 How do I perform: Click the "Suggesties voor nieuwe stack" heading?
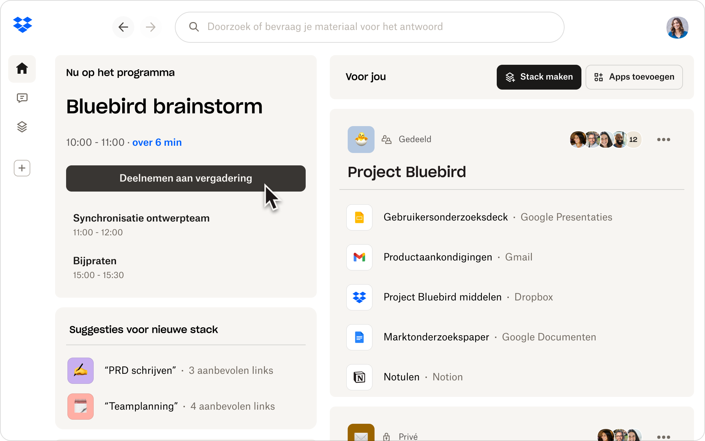[x=144, y=330]
